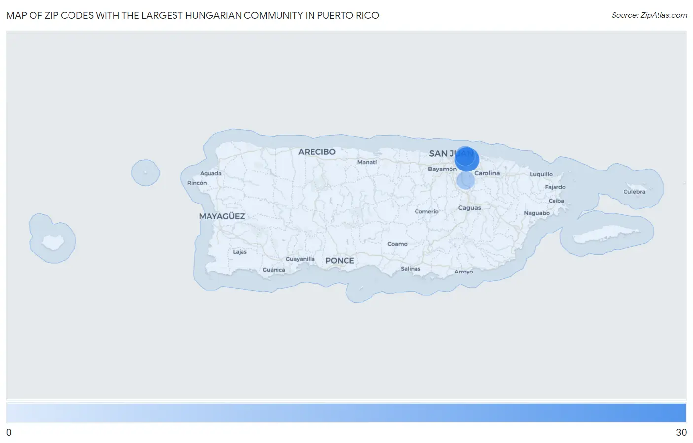Click the Coamo label
This screenshot has height=443, width=693.
pyautogui.click(x=397, y=244)
